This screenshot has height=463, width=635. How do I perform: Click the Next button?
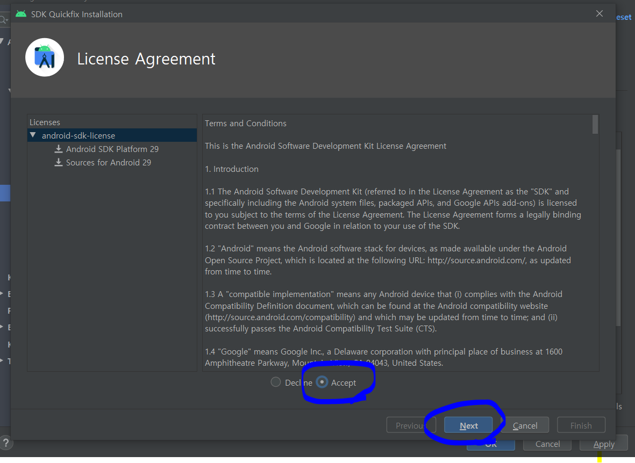468,425
